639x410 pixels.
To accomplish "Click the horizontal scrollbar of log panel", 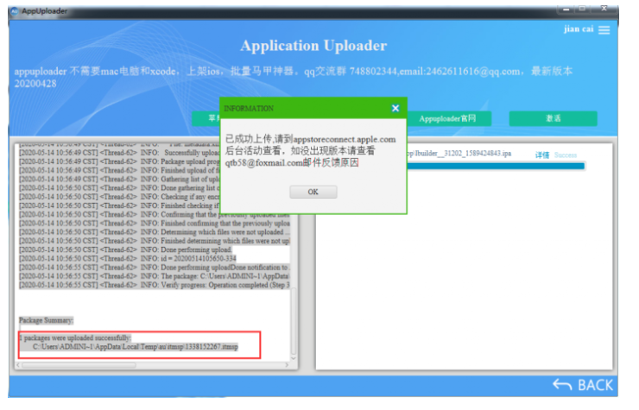I will pyautogui.click(x=79, y=365).
